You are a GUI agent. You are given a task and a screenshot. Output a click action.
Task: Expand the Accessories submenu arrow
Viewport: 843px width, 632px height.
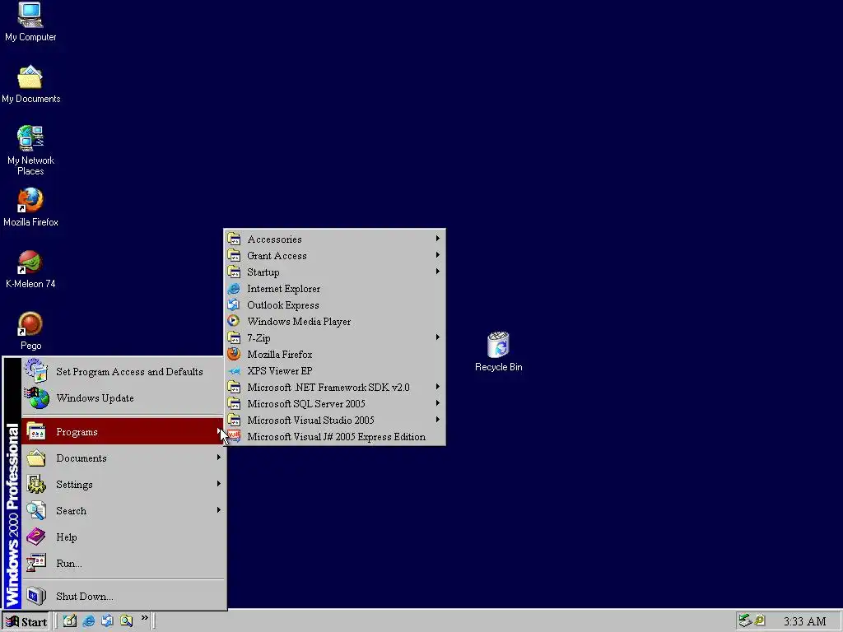point(438,239)
